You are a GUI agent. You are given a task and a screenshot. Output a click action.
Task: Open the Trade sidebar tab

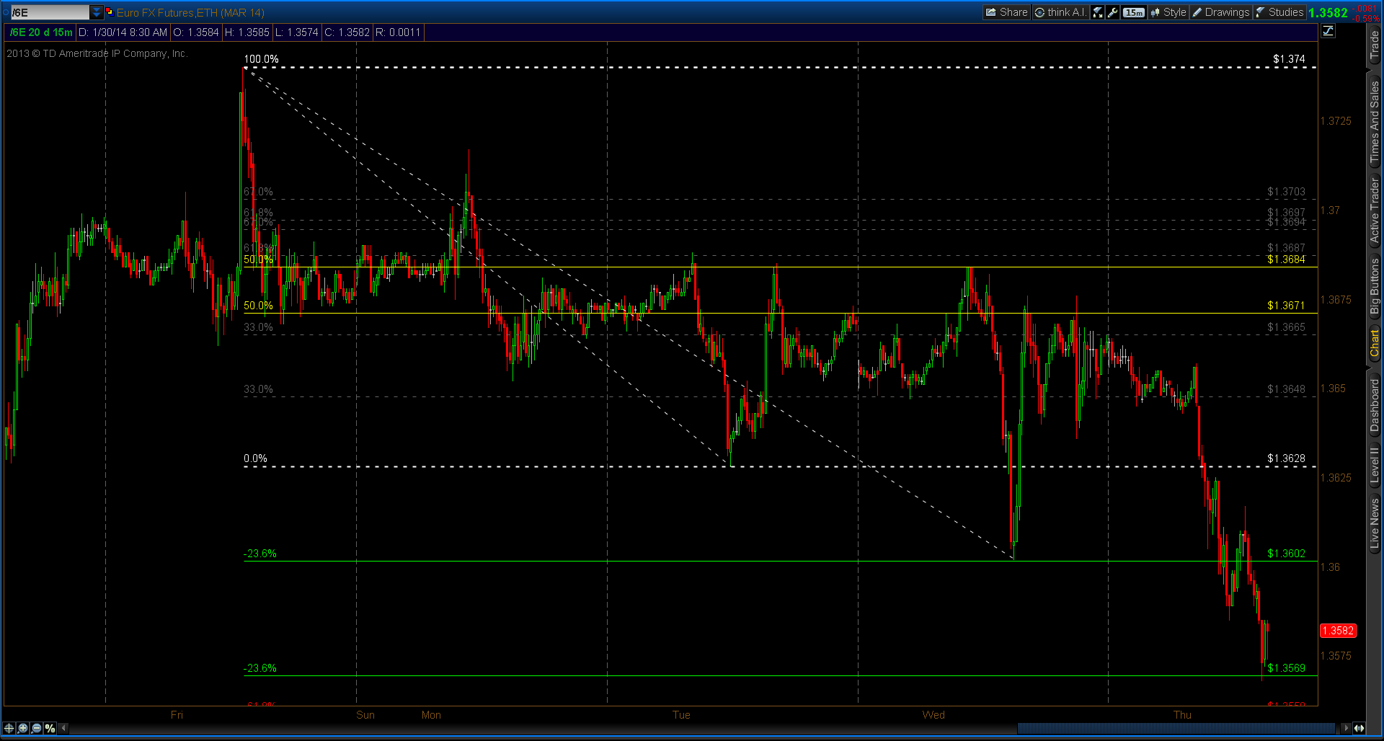[1375, 45]
